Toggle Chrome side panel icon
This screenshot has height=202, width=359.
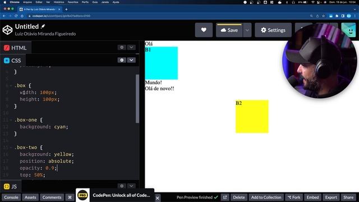coord(343,16)
